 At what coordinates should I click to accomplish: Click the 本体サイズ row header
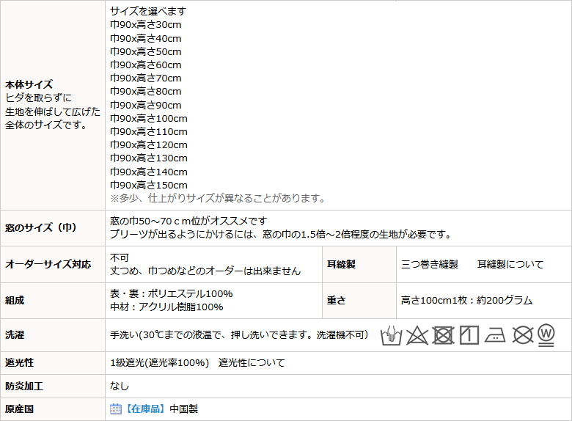click(29, 84)
